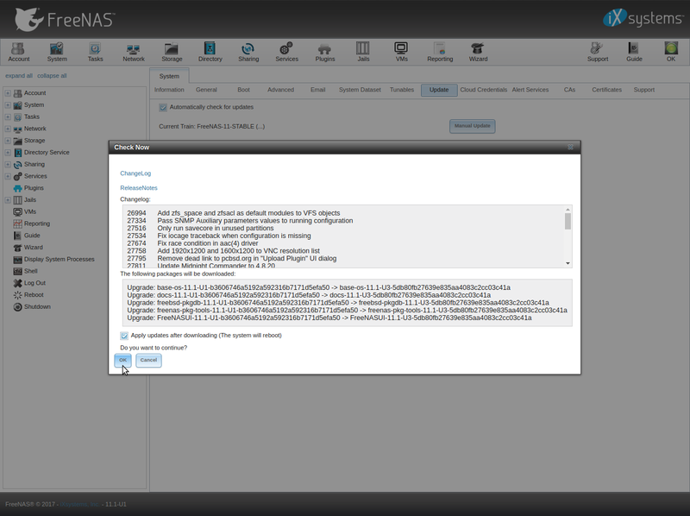
Task: Open the Directory toolbar icon
Action: pos(210,52)
